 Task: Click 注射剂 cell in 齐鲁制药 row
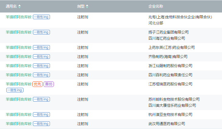(83, 57)
